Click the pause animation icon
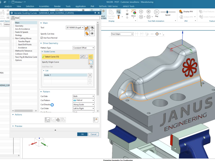 [x=148, y=12]
